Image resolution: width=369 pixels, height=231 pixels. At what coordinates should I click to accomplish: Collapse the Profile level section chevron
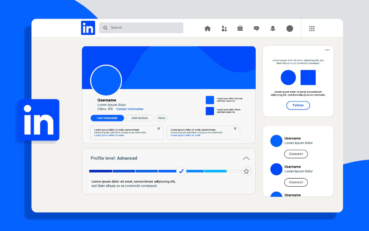[x=246, y=158]
